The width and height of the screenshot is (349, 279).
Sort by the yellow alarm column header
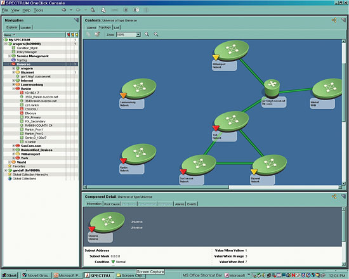point(76,35)
